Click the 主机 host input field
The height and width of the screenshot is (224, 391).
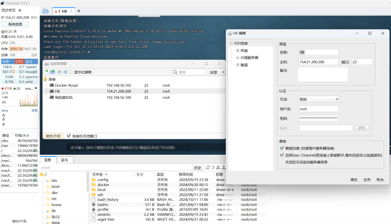coord(319,62)
